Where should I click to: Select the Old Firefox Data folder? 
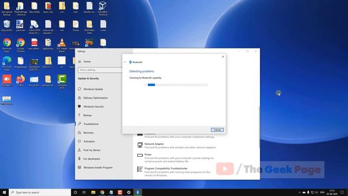[x=89, y=27]
